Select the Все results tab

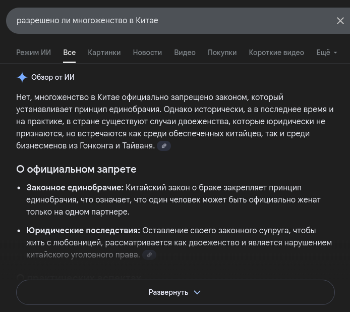coord(69,53)
